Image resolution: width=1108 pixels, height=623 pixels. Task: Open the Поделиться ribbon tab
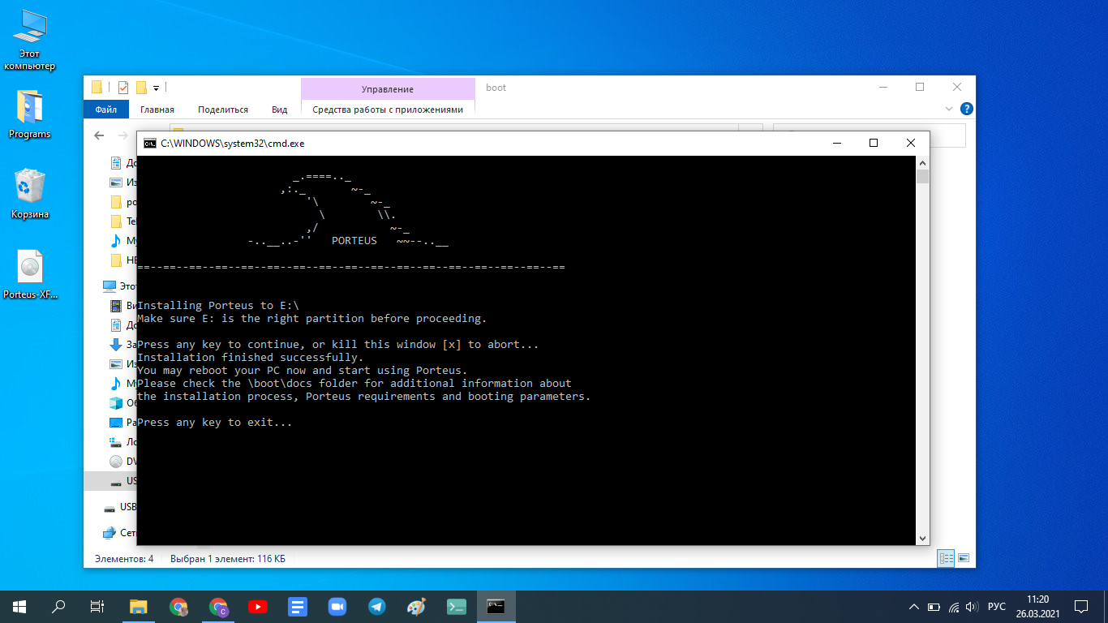click(x=222, y=109)
